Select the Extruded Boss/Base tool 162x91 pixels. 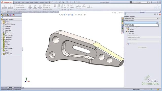5,7
